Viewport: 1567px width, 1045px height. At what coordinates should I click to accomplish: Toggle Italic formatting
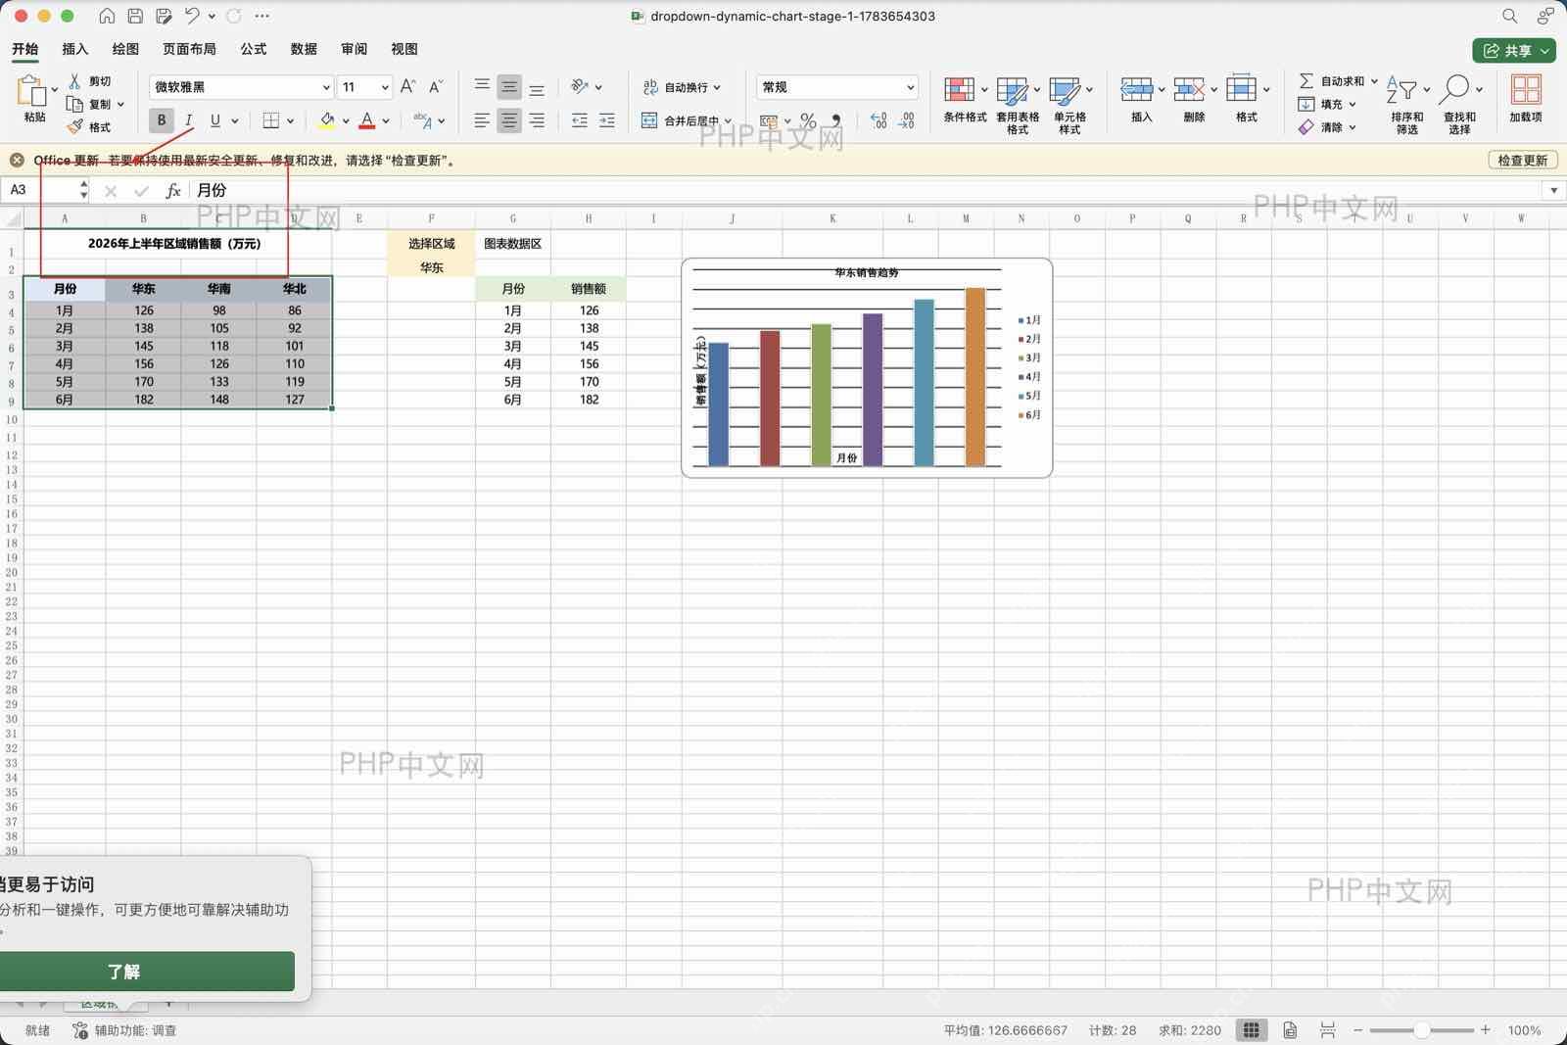tap(188, 120)
